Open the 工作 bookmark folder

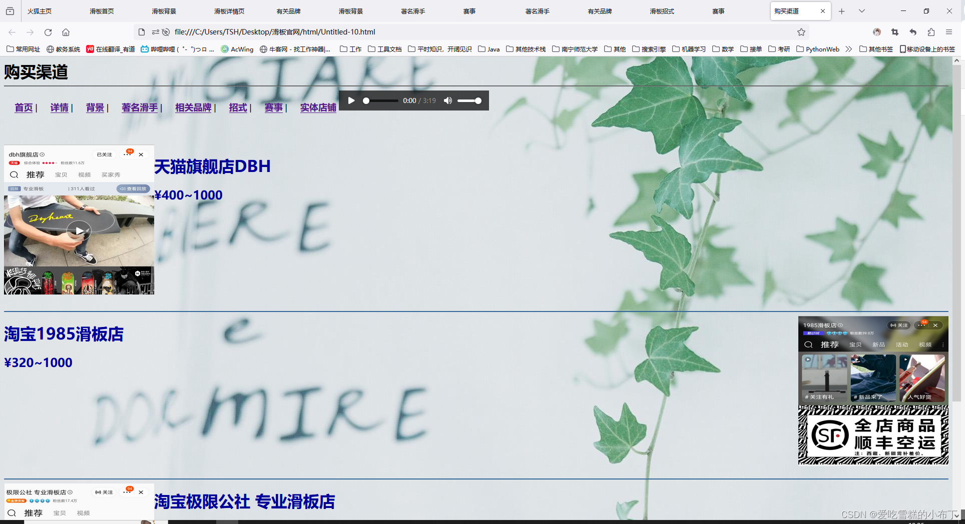click(x=350, y=49)
